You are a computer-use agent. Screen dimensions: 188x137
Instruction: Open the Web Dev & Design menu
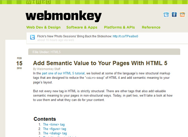[43, 27]
